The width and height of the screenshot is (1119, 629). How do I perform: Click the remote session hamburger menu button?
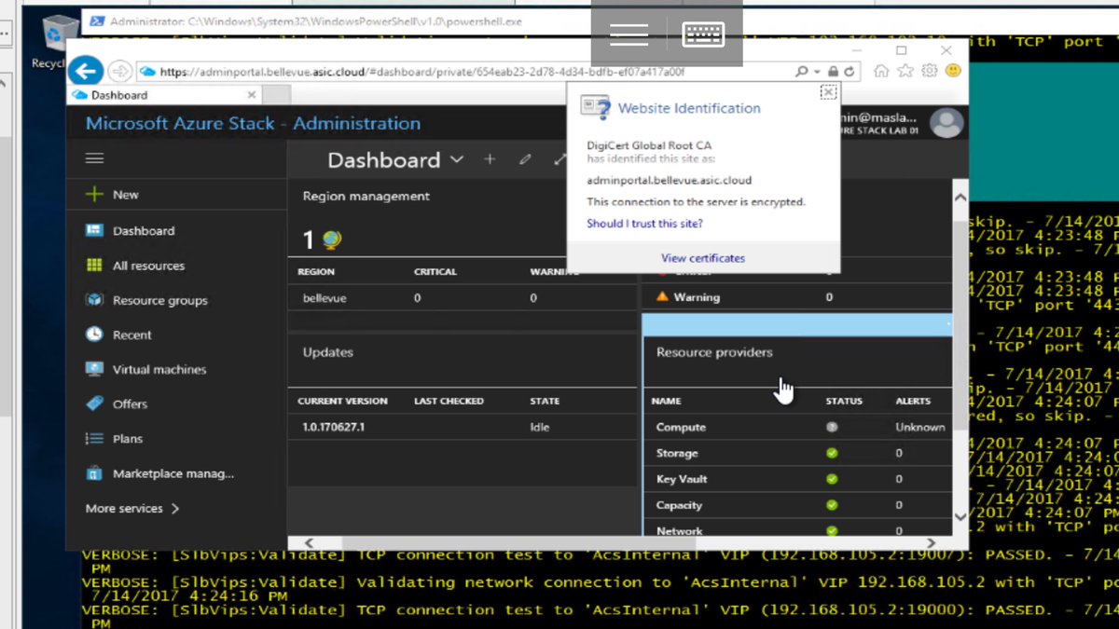[629, 34]
